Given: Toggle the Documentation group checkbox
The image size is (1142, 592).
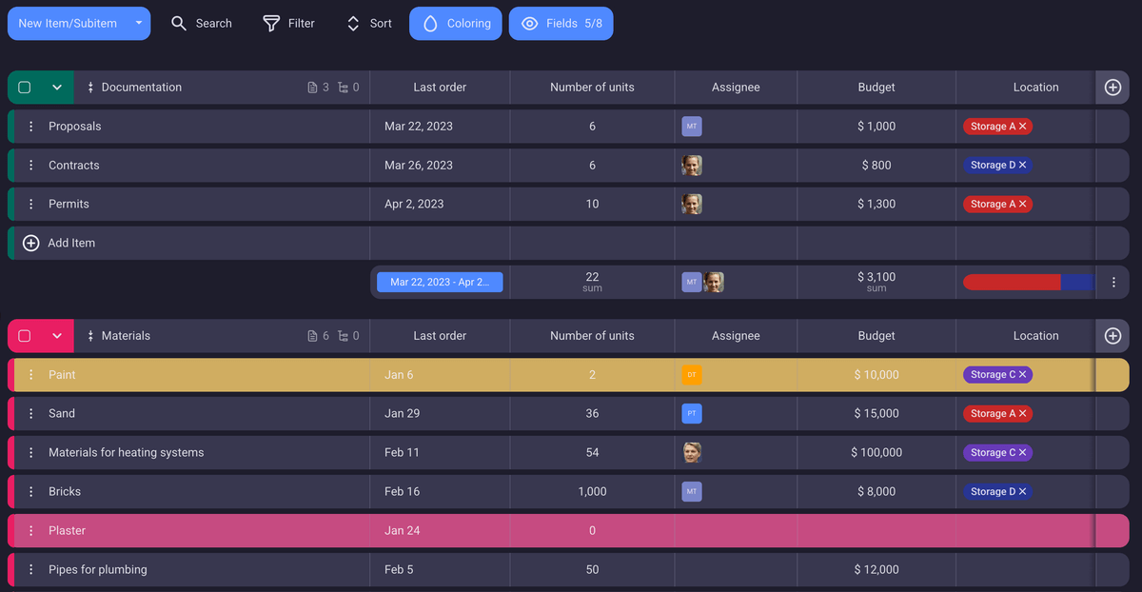Looking at the screenshot, I should tap(24, 87).
